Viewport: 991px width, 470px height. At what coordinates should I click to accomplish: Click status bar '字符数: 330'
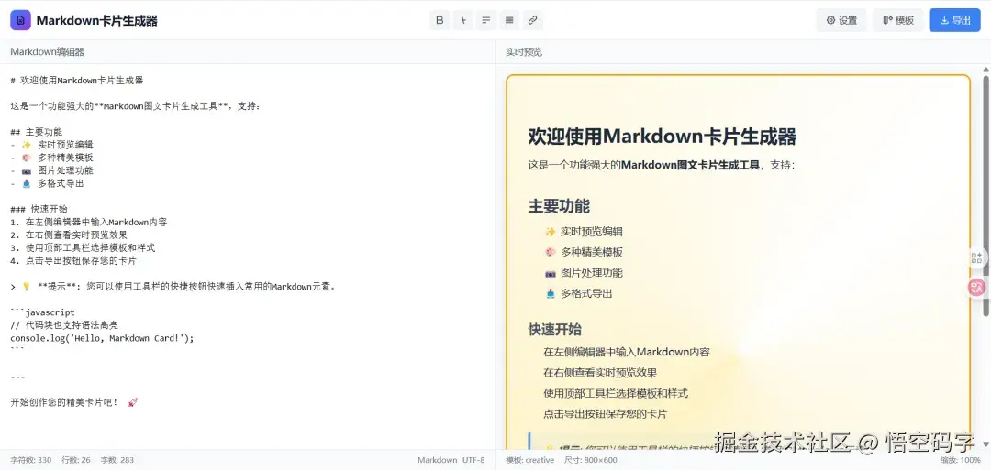(31, 460)
